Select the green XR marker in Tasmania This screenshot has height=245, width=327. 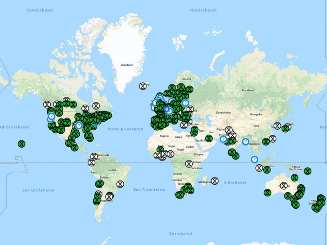[x=295, y=204]
